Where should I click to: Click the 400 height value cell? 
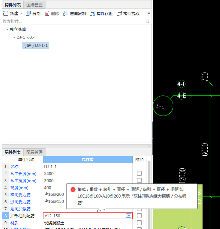click(55, 187)
